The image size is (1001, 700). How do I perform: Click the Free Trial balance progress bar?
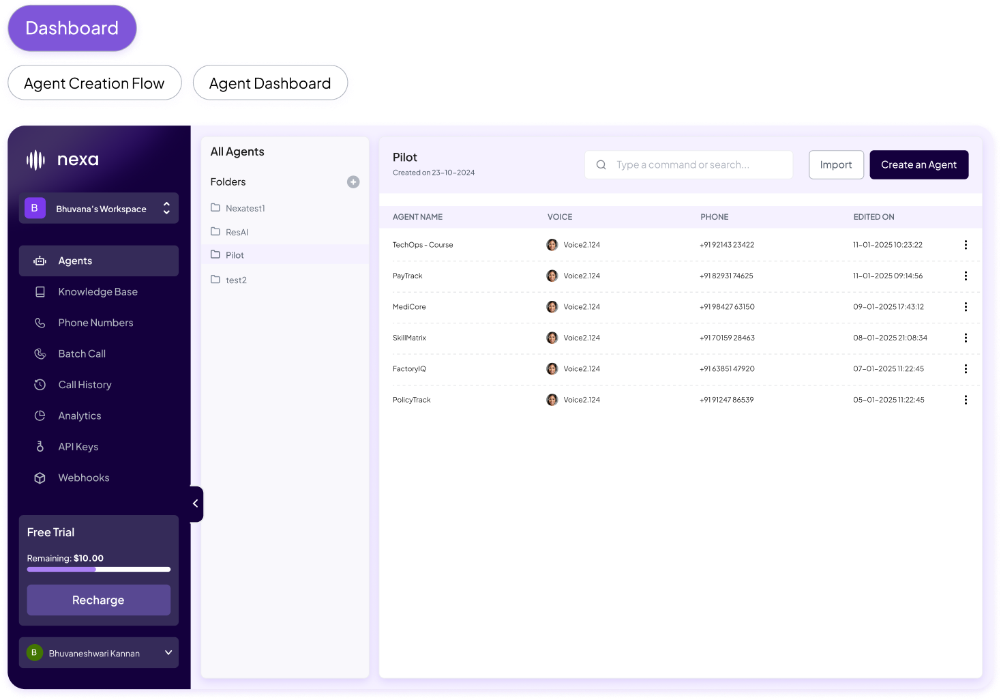pyautogui.click(x=99, y=569)
